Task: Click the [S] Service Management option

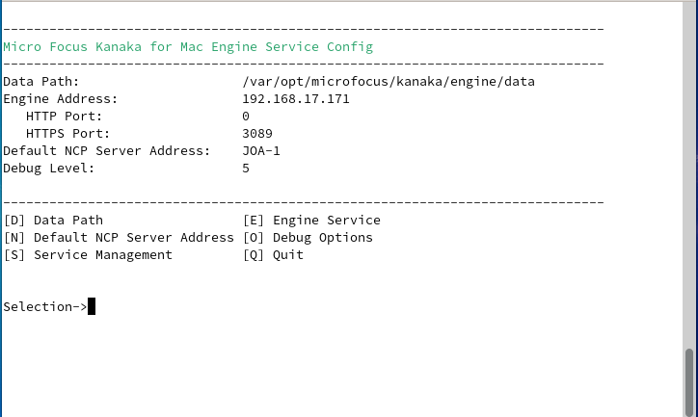Action: 88,255
